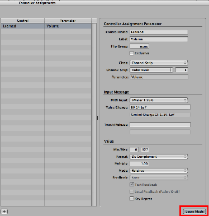
Task: Click the assignment list vertical scrollbar
Action: (x=94, y=115)
